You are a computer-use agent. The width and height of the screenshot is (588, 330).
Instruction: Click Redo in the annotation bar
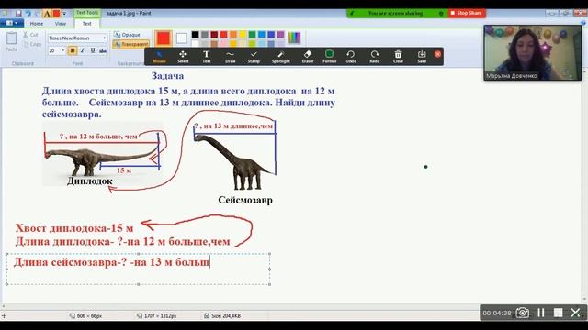[374, 57]
